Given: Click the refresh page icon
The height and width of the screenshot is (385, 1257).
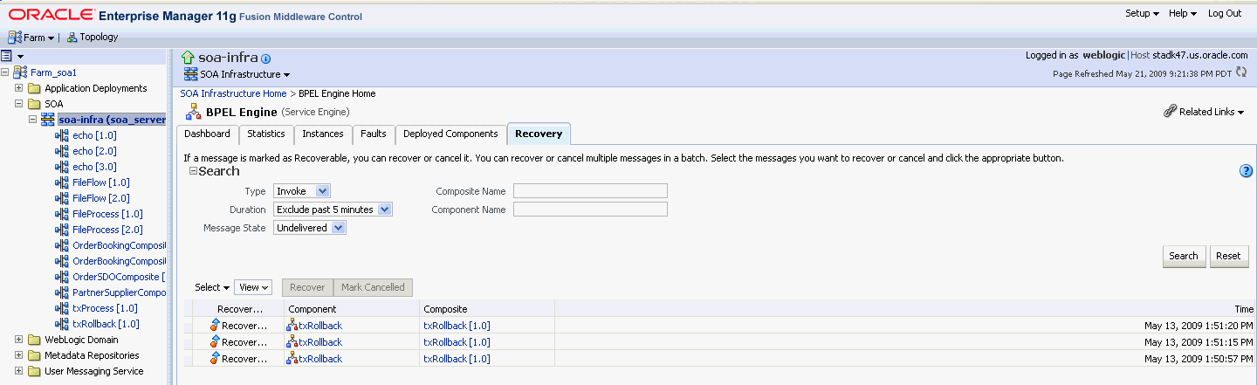Looking at the screenshot, I should click(x=1241, y=73).
